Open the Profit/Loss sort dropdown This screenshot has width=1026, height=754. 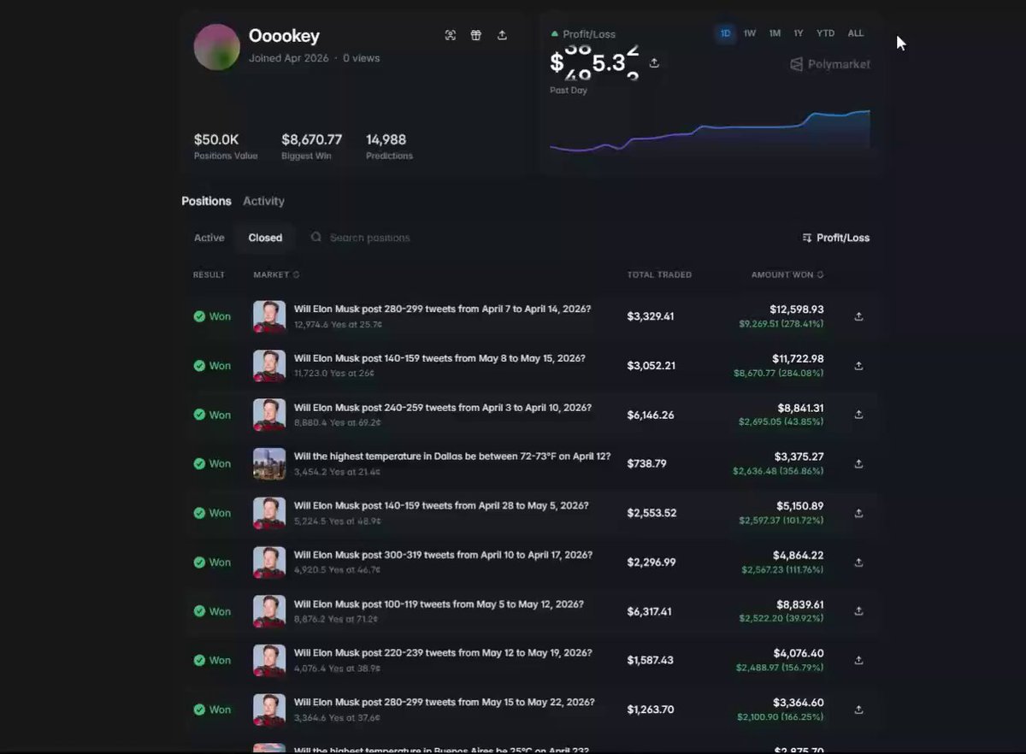pos(836,238)
